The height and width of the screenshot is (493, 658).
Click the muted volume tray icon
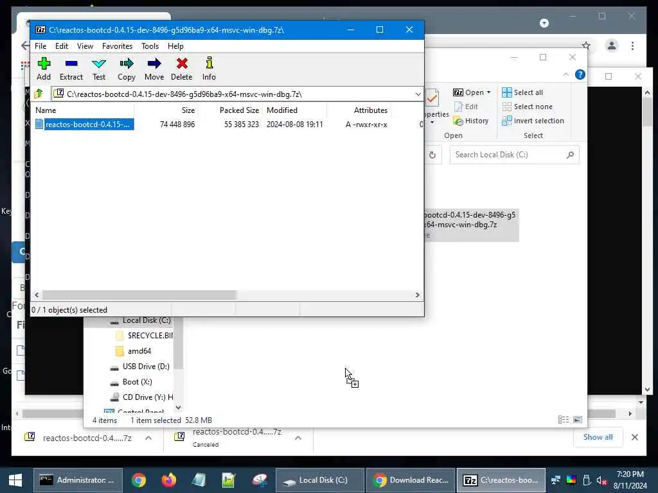pyautogui.click(x=601, y=480)
